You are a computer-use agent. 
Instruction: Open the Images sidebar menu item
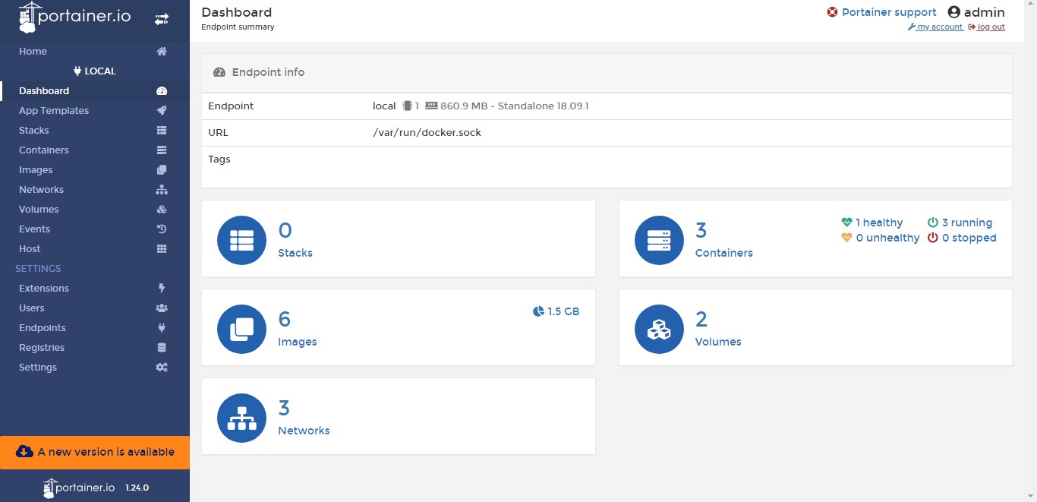tap(36, 170)
